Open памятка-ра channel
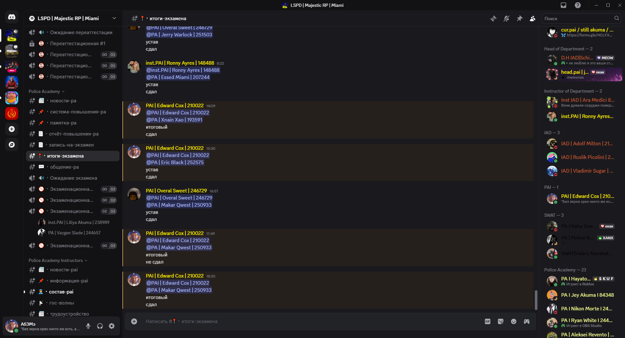 coord(73,123)
